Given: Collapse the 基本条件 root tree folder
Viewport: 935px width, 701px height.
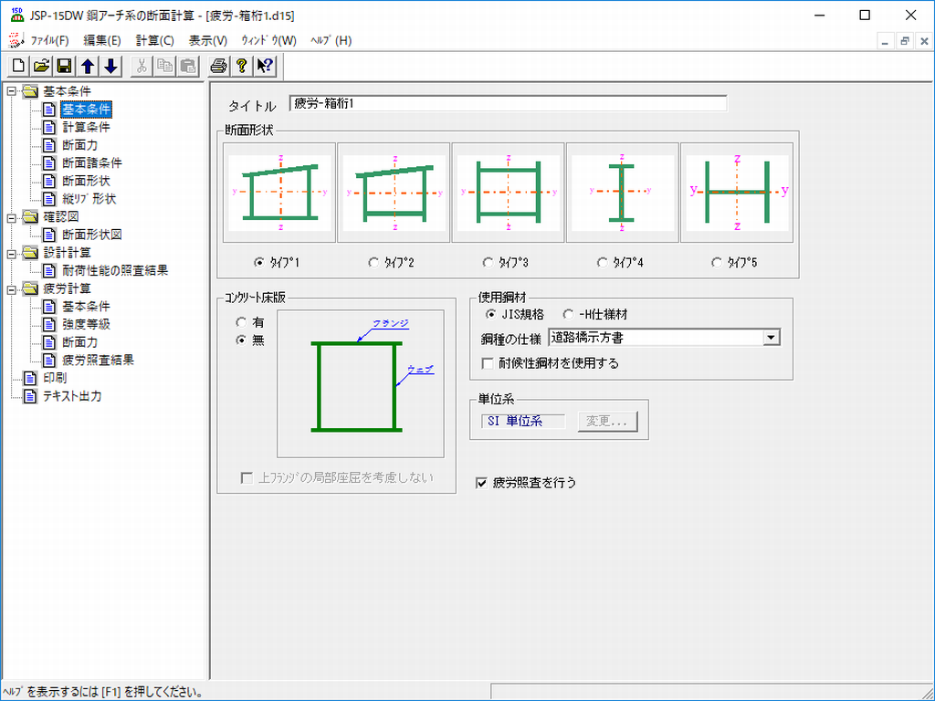Looking at the screenshot, I should (11, 91).
